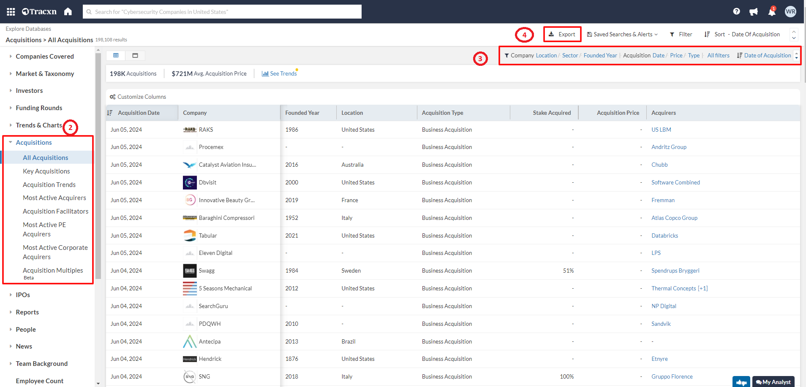Image resolution: width=806 pixels, height=387 pixels.
Task: Click Swagg company logo
Action: point(190,271)
